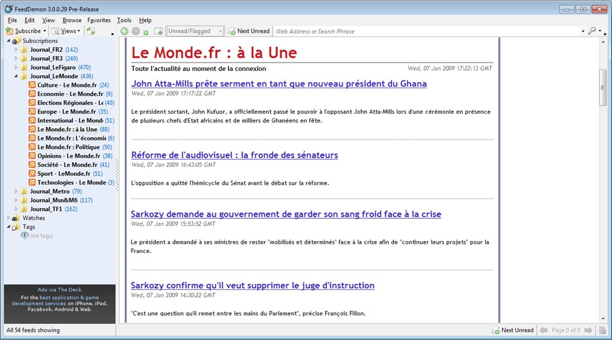Click the Tags folder icon
This screenshot has height=340, width=612.
pyautogui.click(x=16, y=227)
